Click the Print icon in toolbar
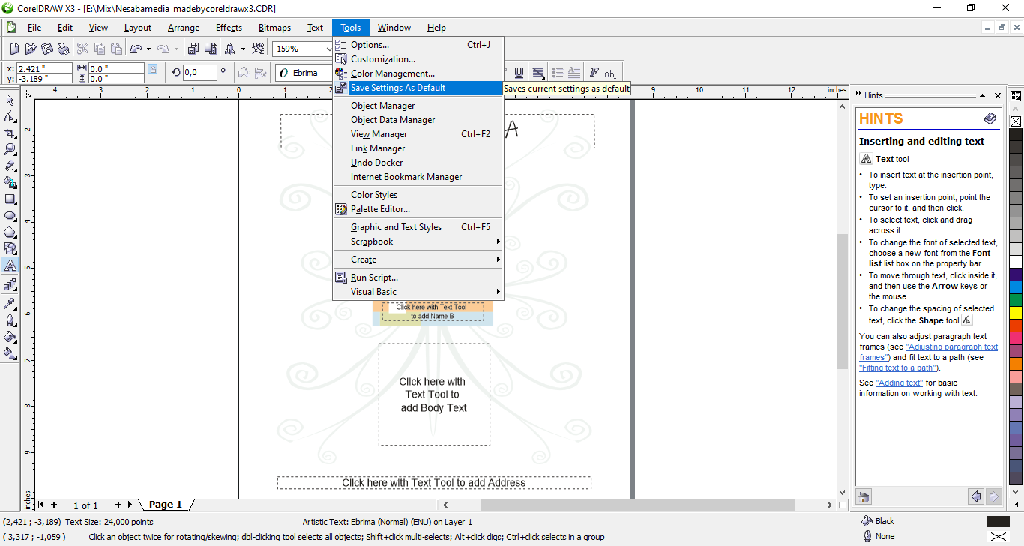 coord(63,49)
